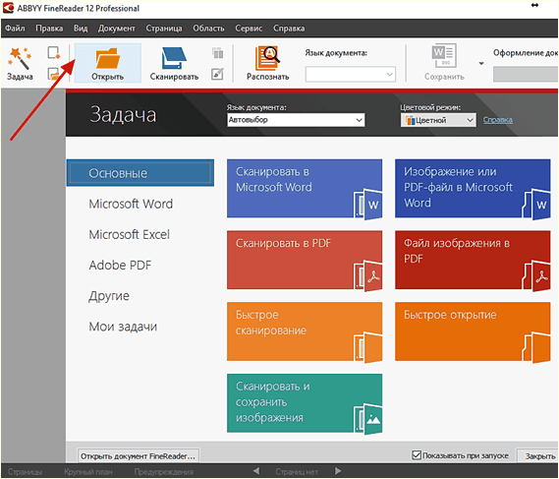Click the Сохранить Word document icon
Screen dimensions: 559x479
[x=444, y=56]
